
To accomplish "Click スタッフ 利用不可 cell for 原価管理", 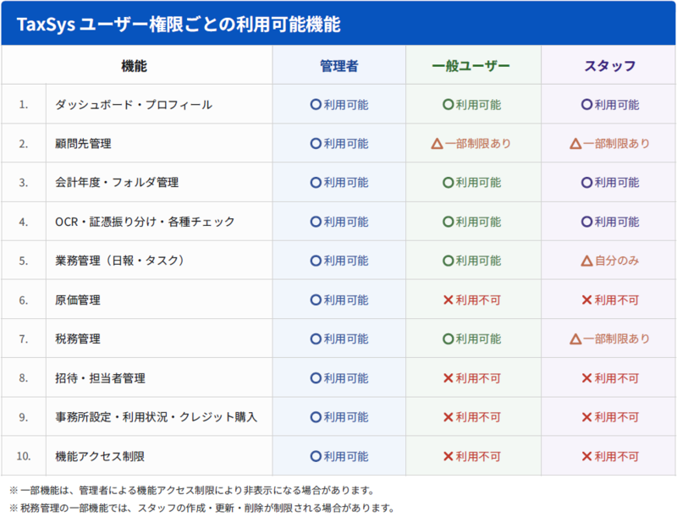I will click(610, 300).
